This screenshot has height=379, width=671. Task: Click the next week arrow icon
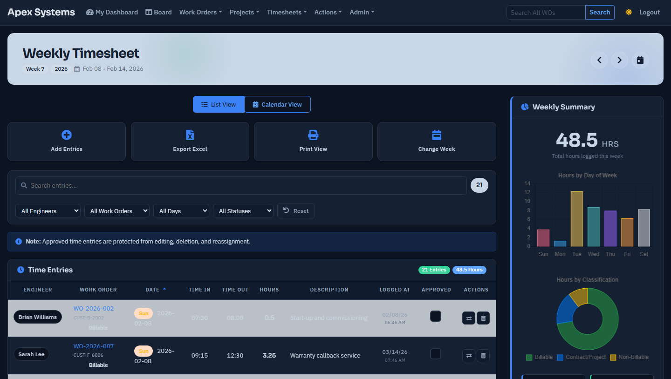[620, 60]
